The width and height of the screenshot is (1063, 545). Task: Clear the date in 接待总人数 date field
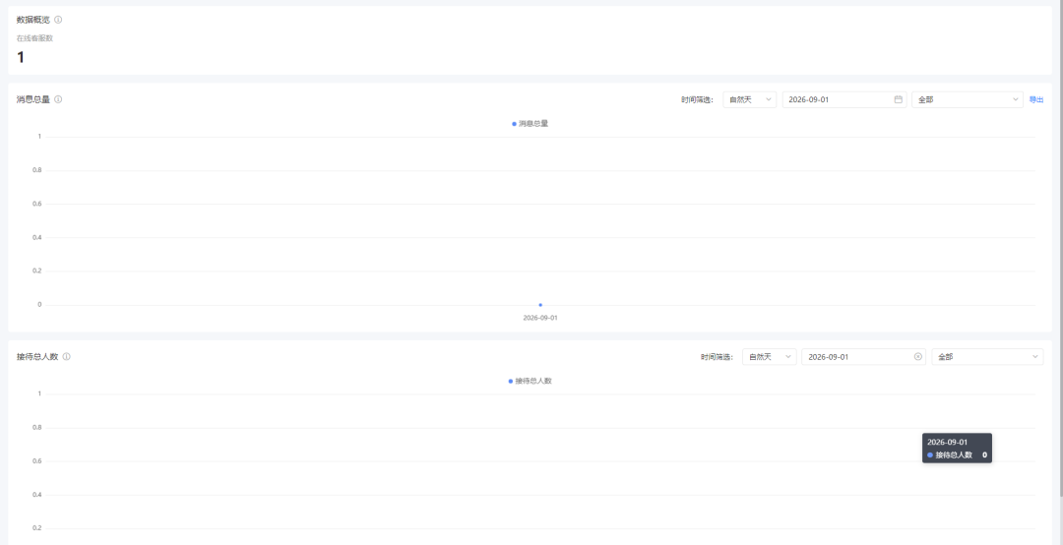pos(918,356)
